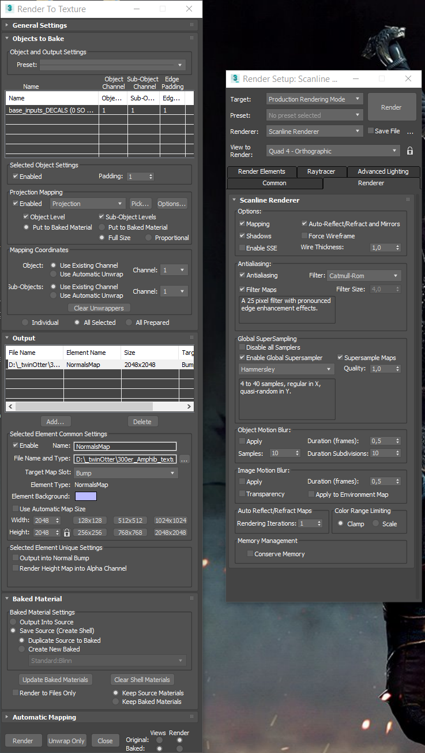
Task: Enable Use Automatic Map Size
Action: tap(16, 509)
